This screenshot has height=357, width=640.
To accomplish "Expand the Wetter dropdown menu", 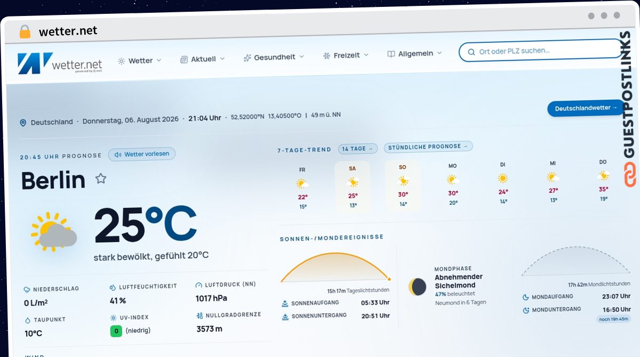I will (x=139, y=61).
